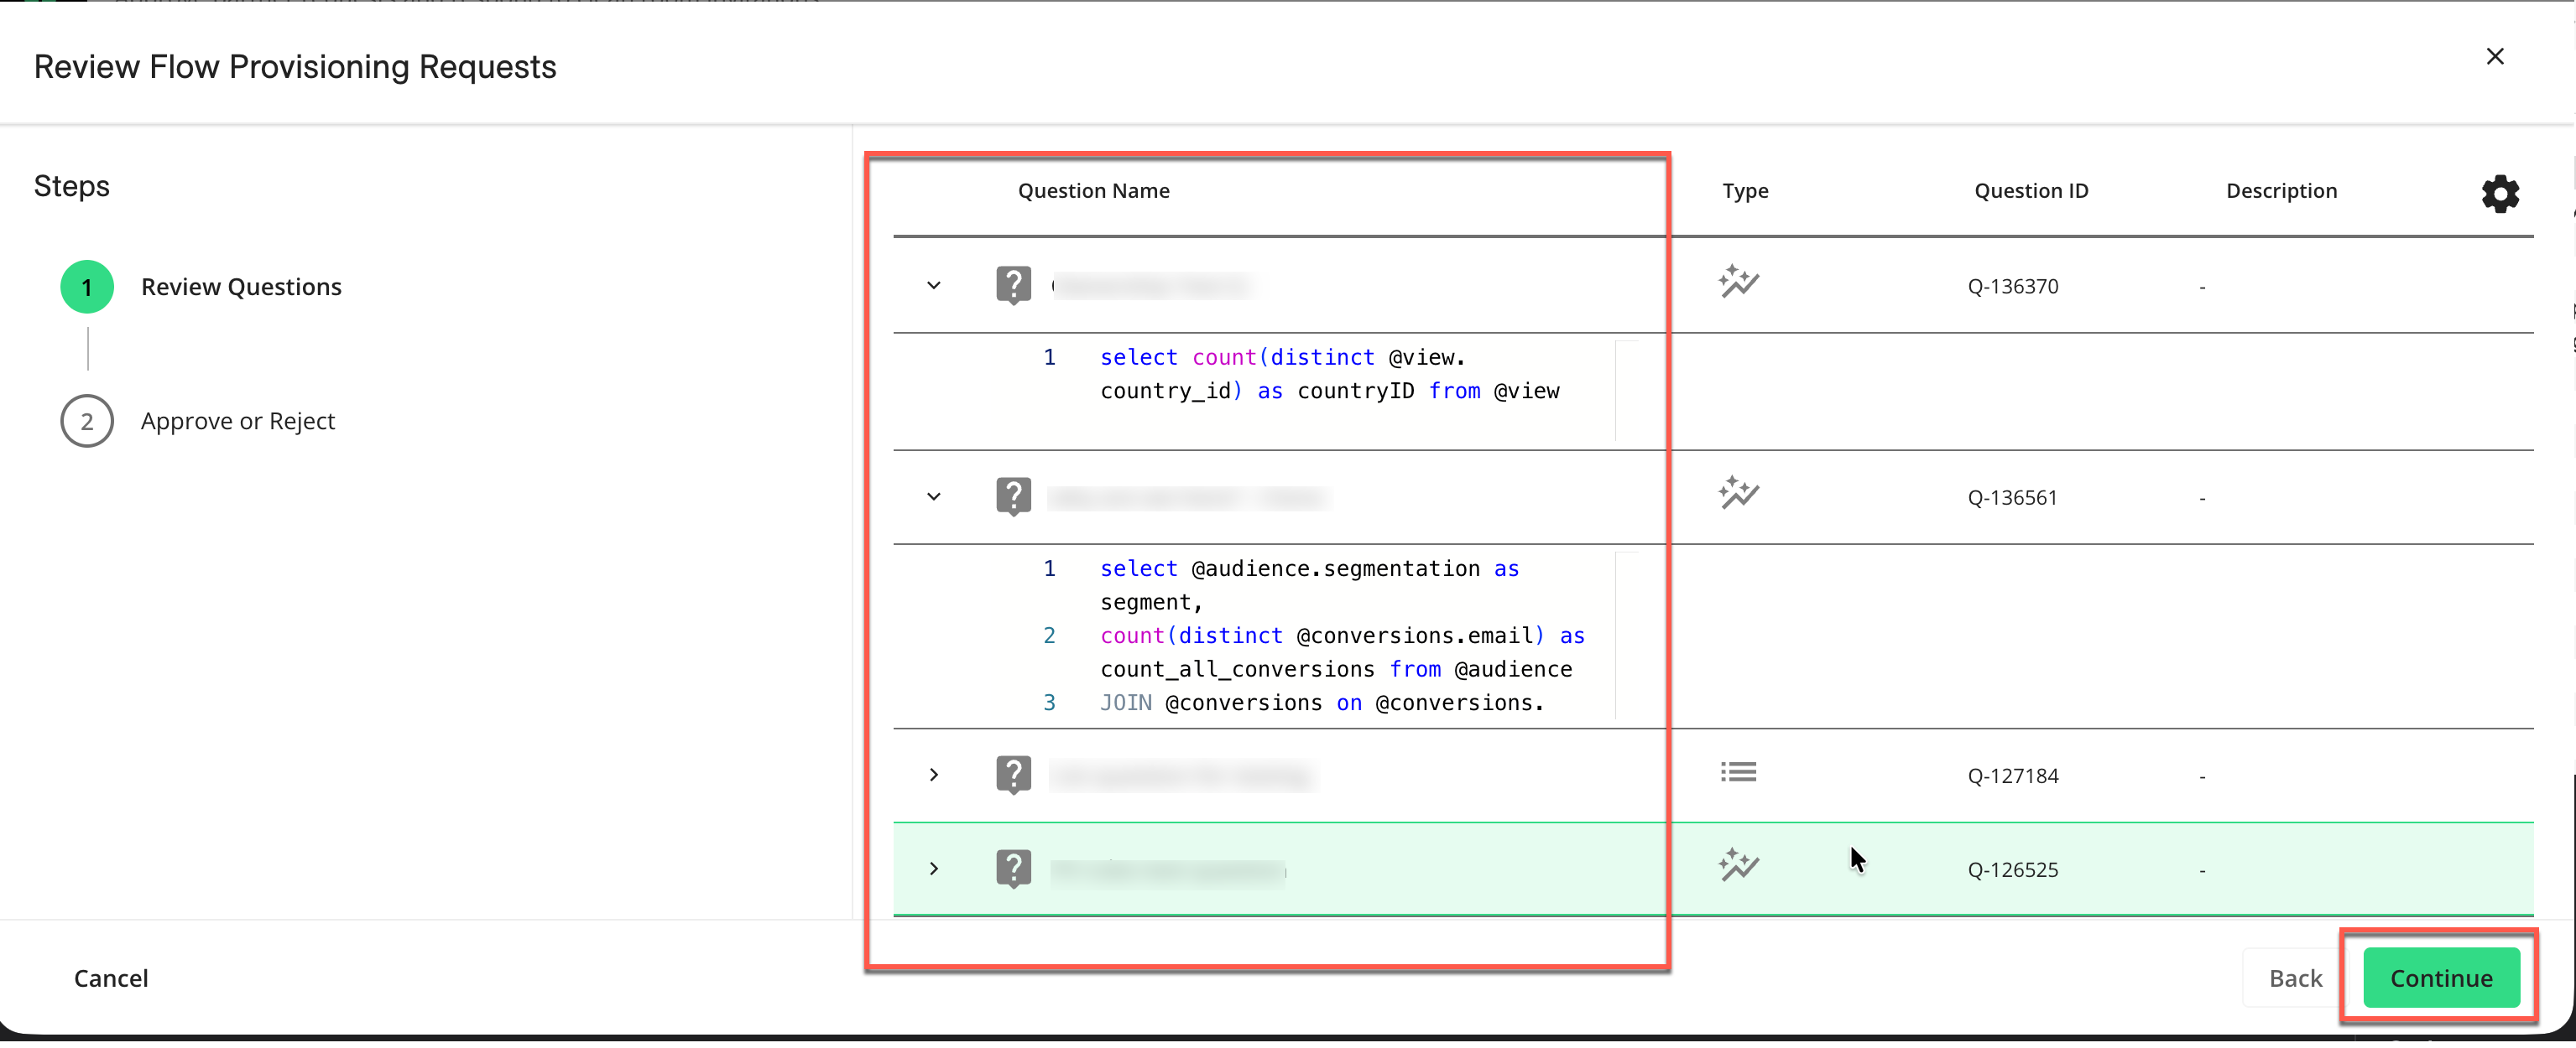Close the Review Flow Provisioning Requests dialog
Screen dimensions: 2576x1048
click(x=2494, y=57)
